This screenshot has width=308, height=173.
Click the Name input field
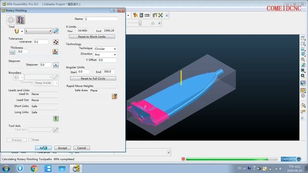[101, 19]
